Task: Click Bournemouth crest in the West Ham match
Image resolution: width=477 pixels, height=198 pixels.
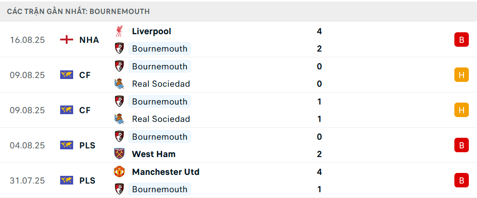Action: (x=119, y=137)
